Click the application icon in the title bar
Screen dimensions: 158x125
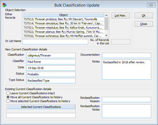click(x=4, y=5)
